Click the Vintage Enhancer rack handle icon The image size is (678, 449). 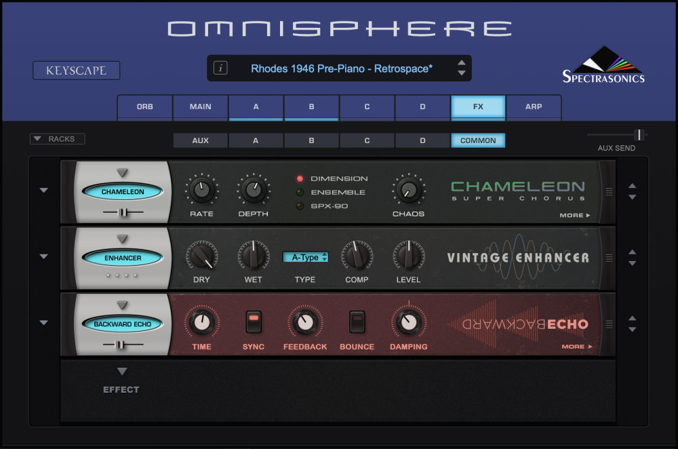609,258
